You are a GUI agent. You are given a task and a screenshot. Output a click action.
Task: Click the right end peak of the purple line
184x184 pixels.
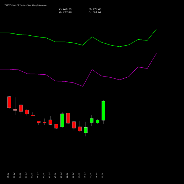click(x=156, y=54)
